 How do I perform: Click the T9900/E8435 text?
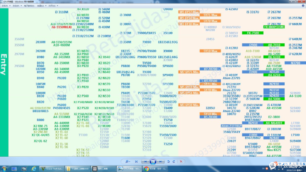pos(146,33)
